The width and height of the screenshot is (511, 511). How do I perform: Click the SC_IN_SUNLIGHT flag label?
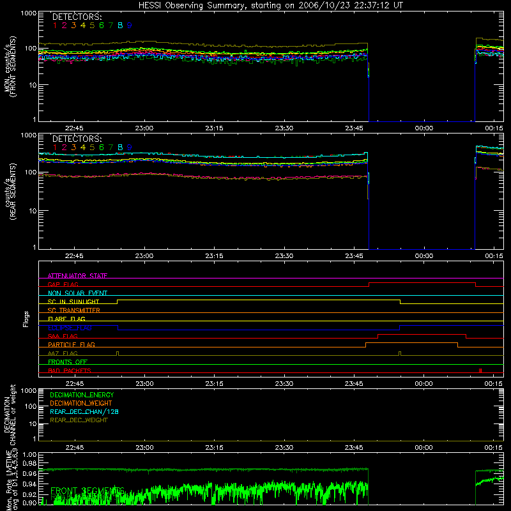(73, 301)
